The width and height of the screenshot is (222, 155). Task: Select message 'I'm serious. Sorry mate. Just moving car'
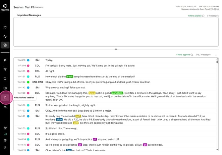tap(90, 66)
